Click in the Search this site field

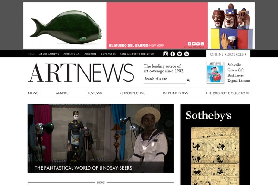[165, 79]
